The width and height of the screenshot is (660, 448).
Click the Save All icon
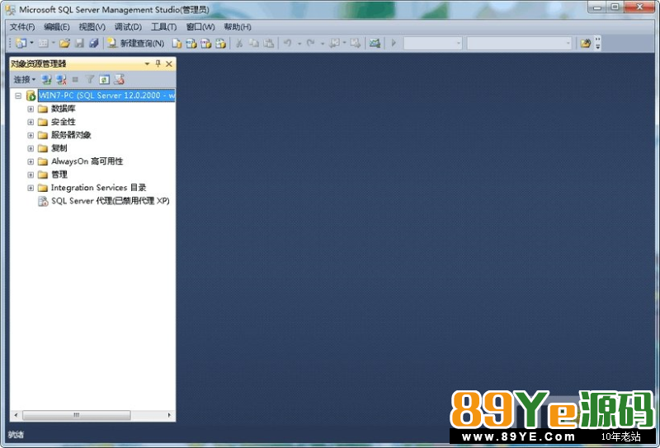point(93,43)
